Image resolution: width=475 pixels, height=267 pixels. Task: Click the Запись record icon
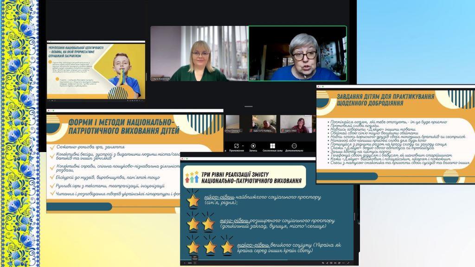click(253, 146)
